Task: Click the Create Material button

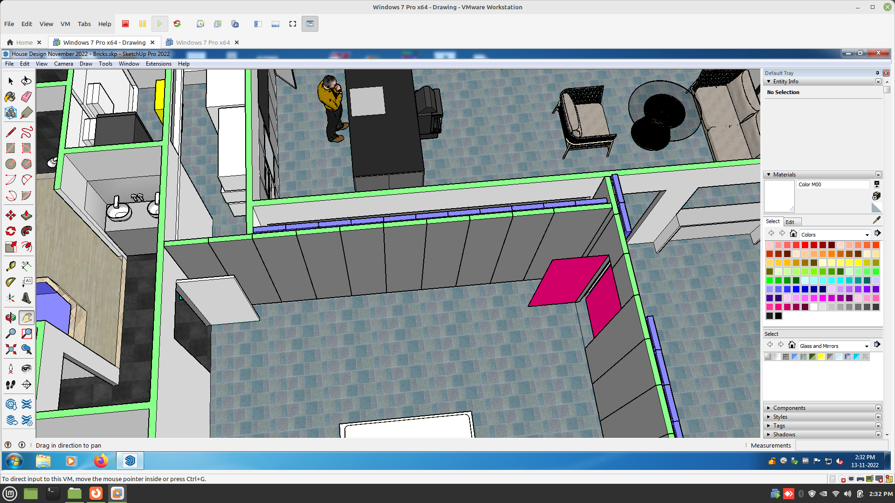Action: click(x=876, y=196)
